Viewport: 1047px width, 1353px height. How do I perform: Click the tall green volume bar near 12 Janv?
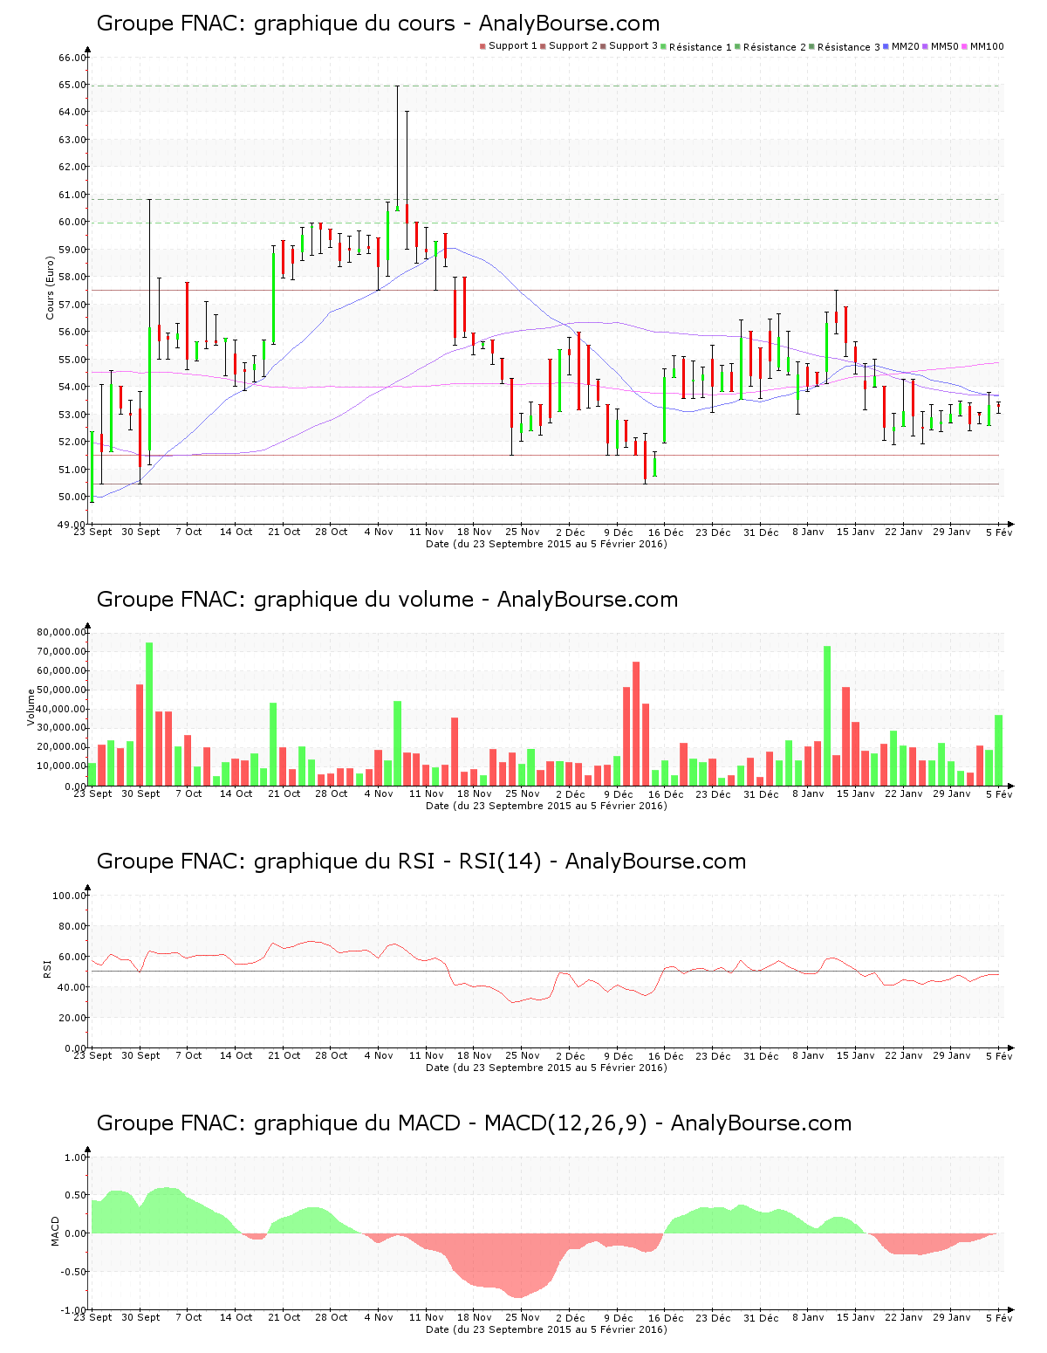point(827,716)
